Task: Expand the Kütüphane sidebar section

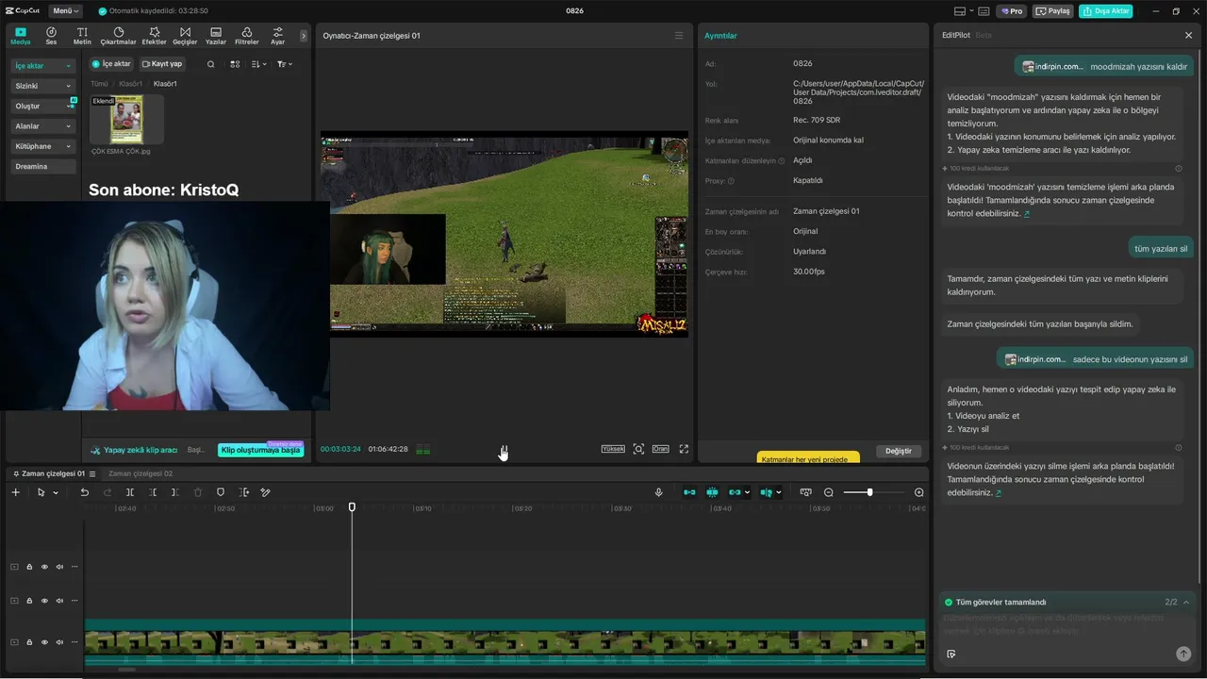Action: pyautogui.click(x=42, y=146)
